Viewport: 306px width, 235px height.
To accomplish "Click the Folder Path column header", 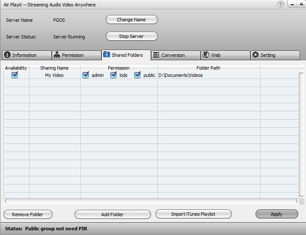I will [x=208, y=68].
